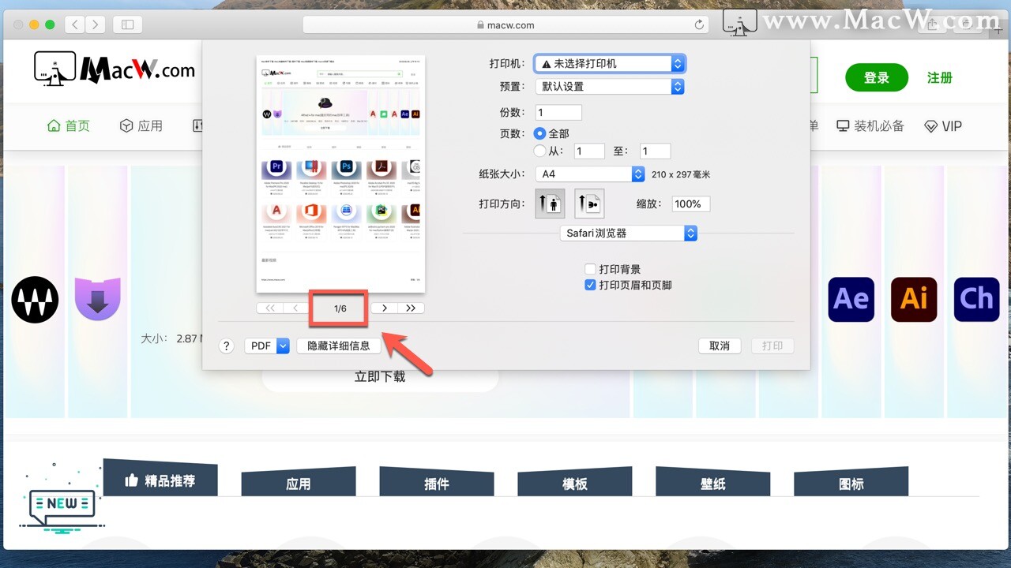The height and width of the screenshot is (568, 1011).
Task: Open the Character Animator app icon
Action: point(976,300)
